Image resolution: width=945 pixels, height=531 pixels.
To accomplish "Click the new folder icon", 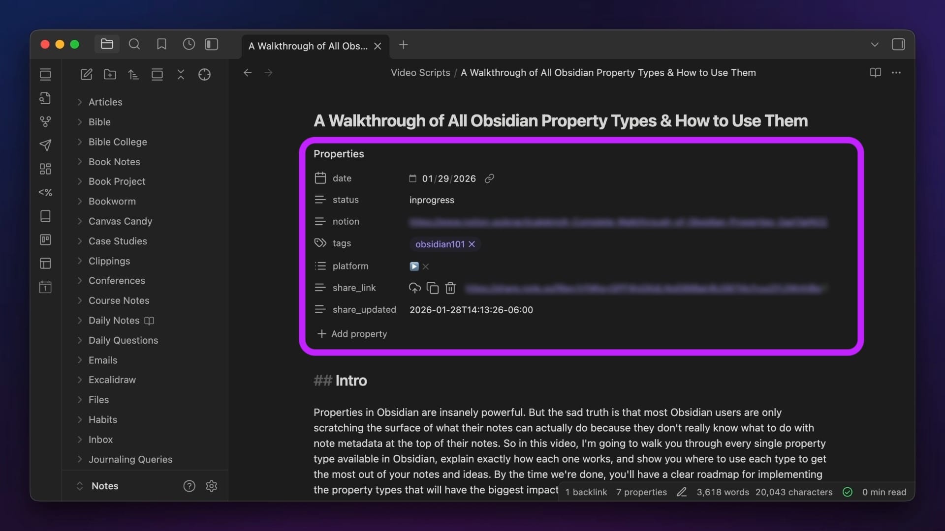I will [110, 75].
